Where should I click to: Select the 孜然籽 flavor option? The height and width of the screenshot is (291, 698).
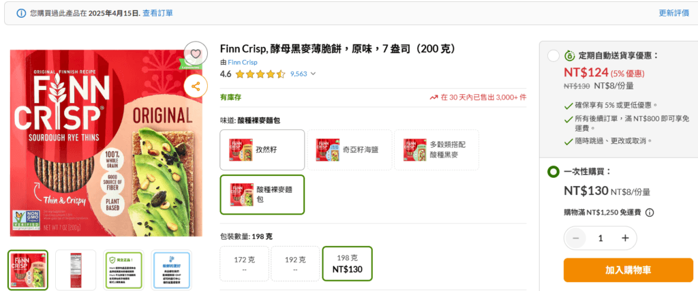262,150
